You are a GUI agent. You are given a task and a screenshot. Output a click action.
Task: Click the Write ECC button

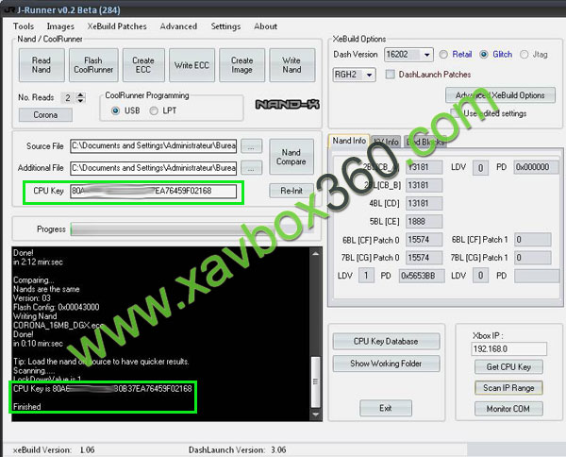191,65
